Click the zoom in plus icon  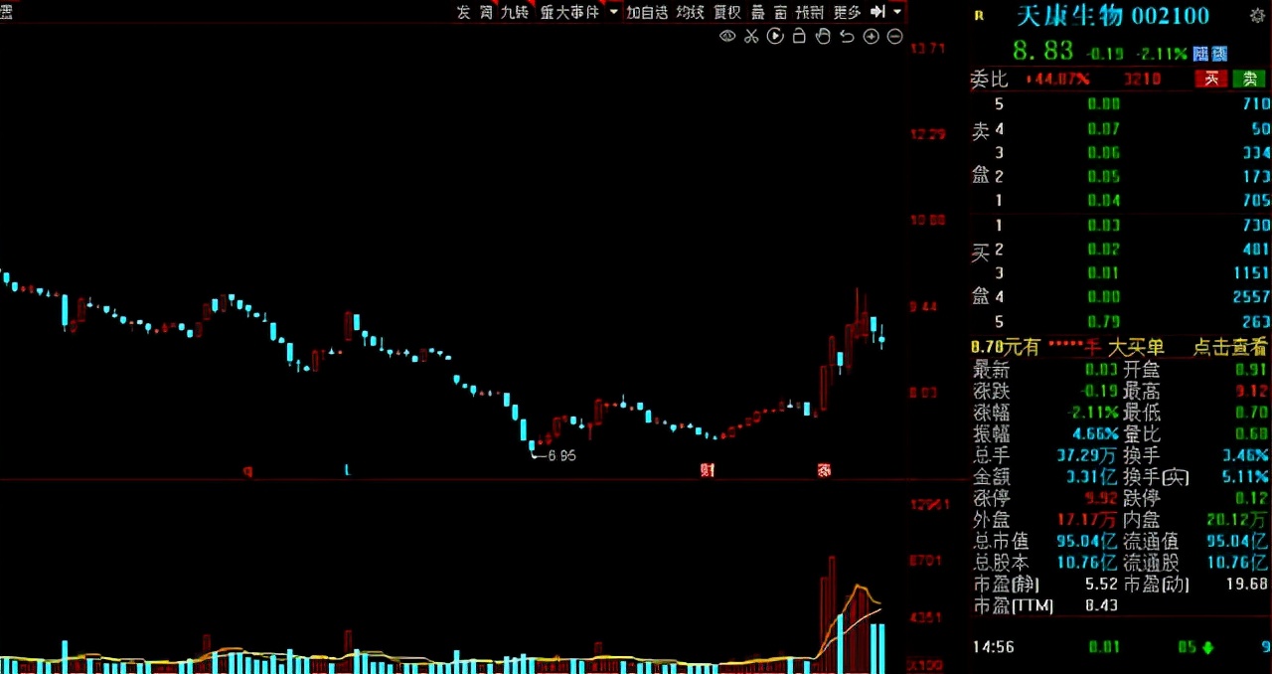tap(871, 37)
